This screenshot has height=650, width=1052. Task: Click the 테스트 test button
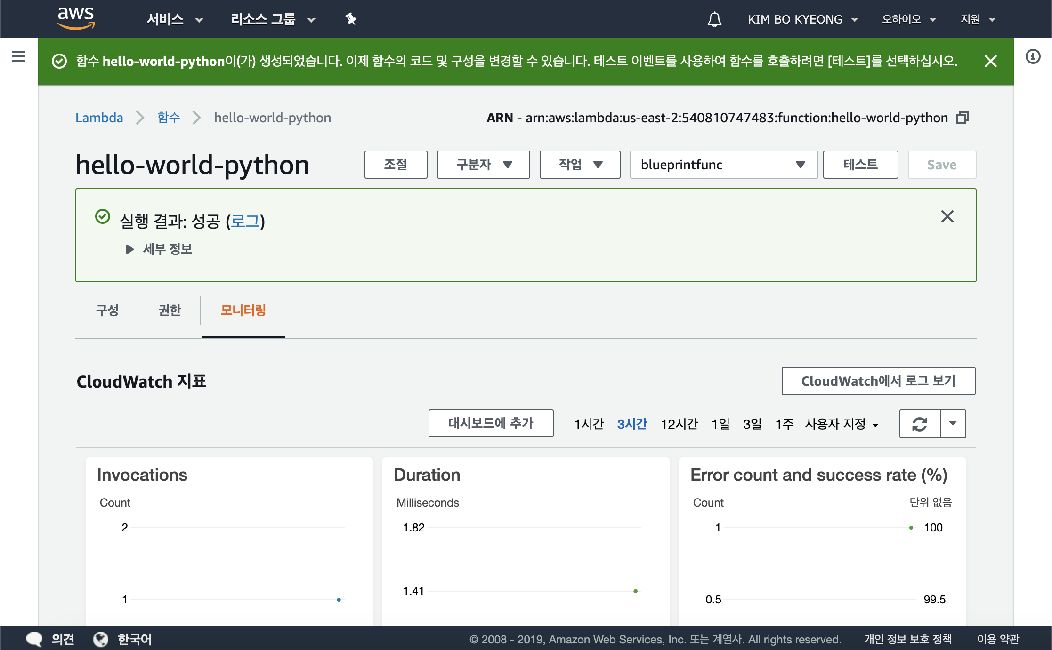pyautogui.click(x=861, y=165)
